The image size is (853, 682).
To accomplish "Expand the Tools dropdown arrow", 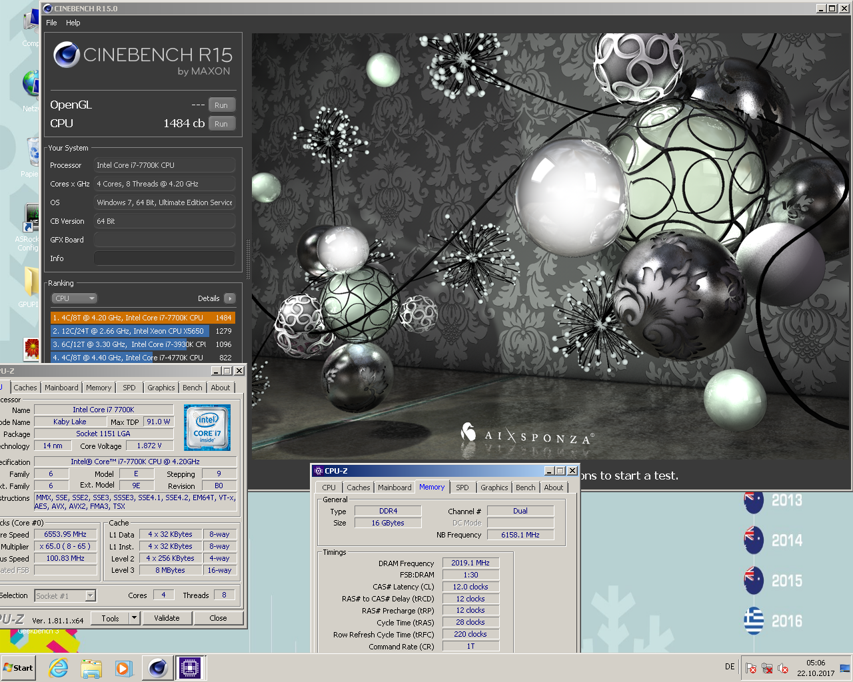I will pos(134,618).
